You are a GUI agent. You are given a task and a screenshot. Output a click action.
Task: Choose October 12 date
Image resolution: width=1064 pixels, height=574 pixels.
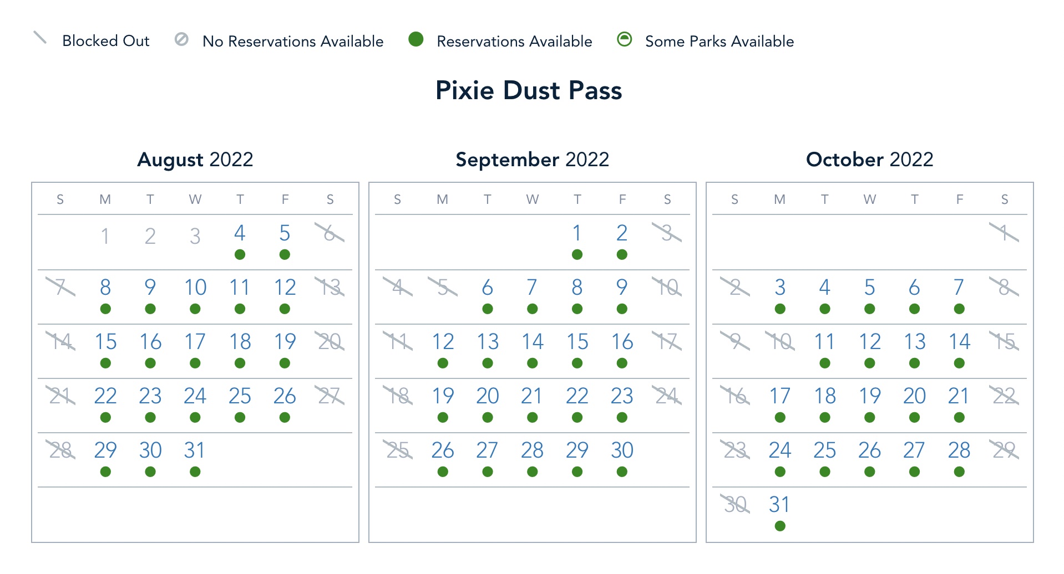[869, 342]
